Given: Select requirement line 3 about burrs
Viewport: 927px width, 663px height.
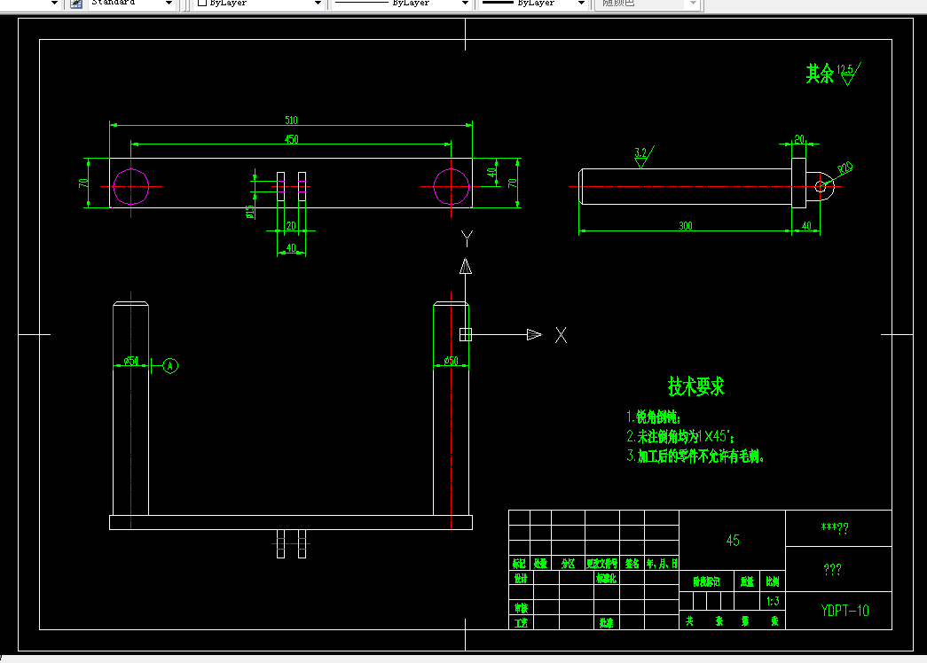Looking at the screenshot, I should [x=695, y=456].
